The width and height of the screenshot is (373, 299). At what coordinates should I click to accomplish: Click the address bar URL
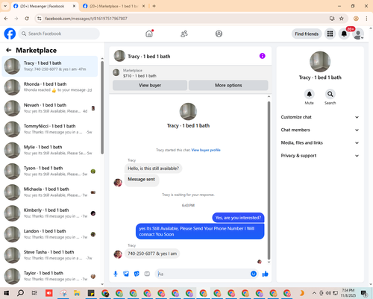tap(86, 19)
